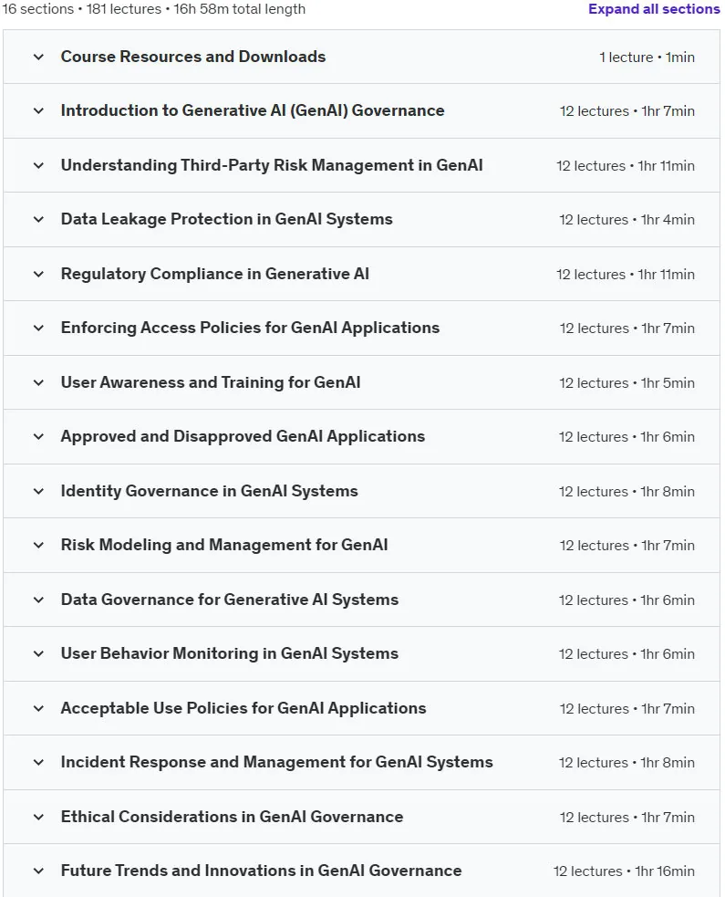Select User Behavior Monitoring in GenAI Systems title
725x897 pixels.
[230, 654]
